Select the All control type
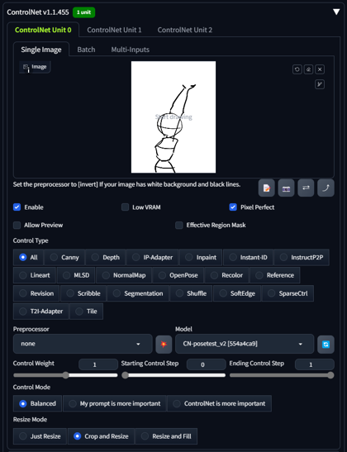 pyautogui.click(x=28, y=257)
